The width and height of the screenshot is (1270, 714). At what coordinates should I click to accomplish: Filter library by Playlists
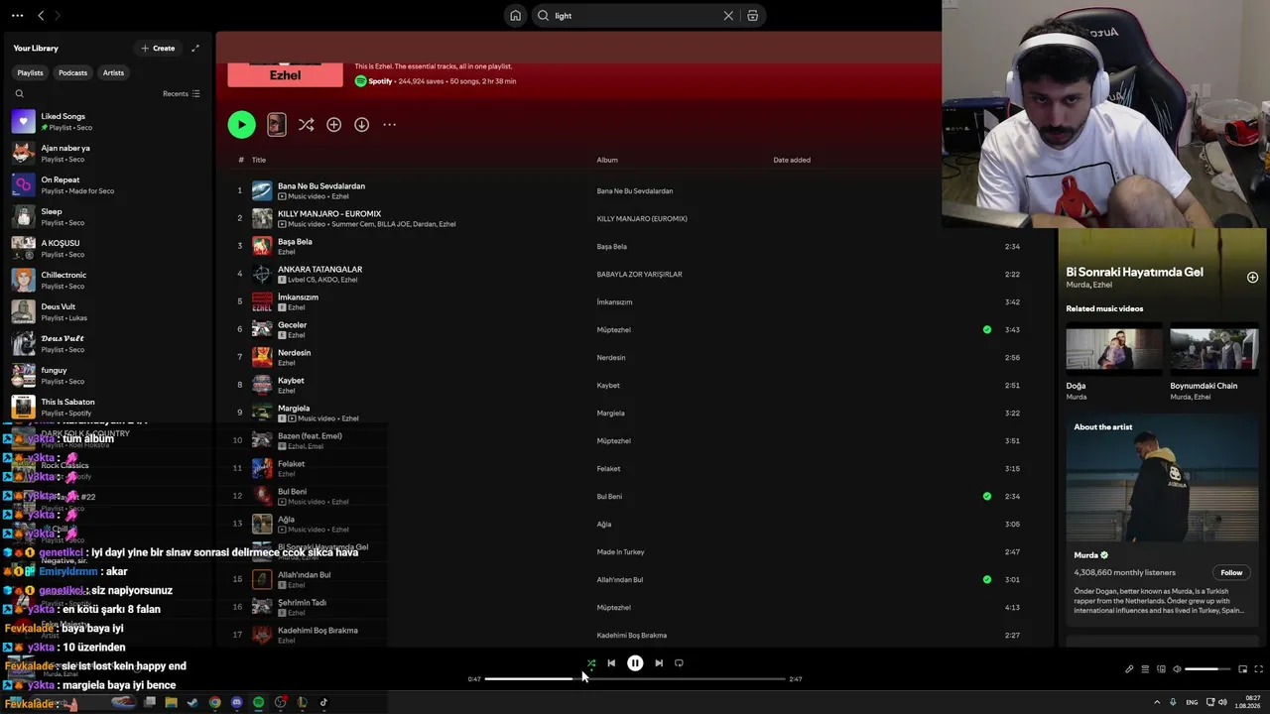[x=30, y=72]
